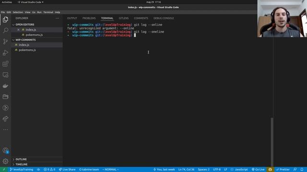
Task: Open the GitLens activity bar icon
Action: click(x=5, y=107)
